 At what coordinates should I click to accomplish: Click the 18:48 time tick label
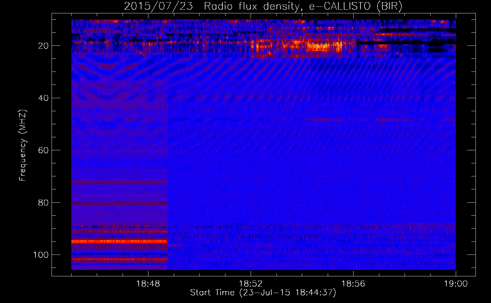coord(148,284)
